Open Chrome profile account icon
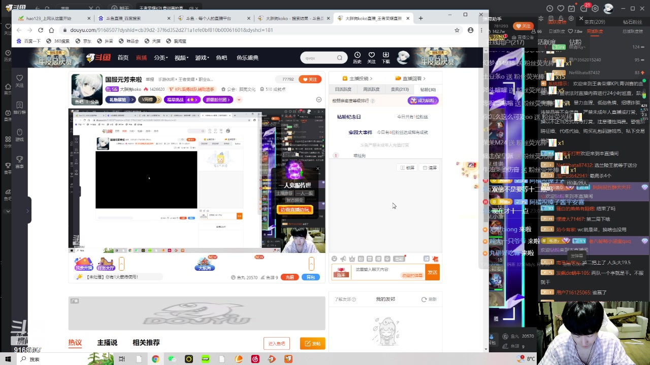This screenshot has width=650, height=365. click(470, 30)
